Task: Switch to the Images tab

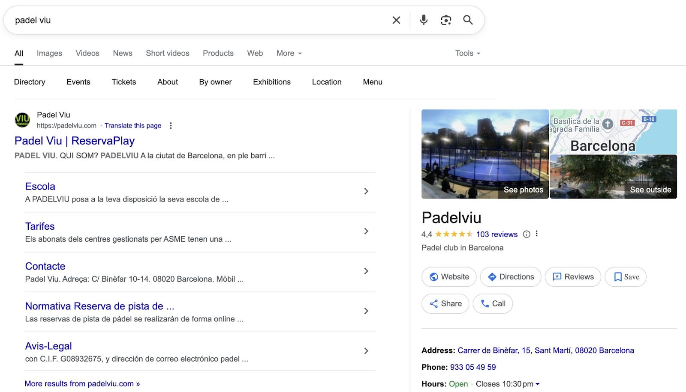Action: [x=49, y=53]
